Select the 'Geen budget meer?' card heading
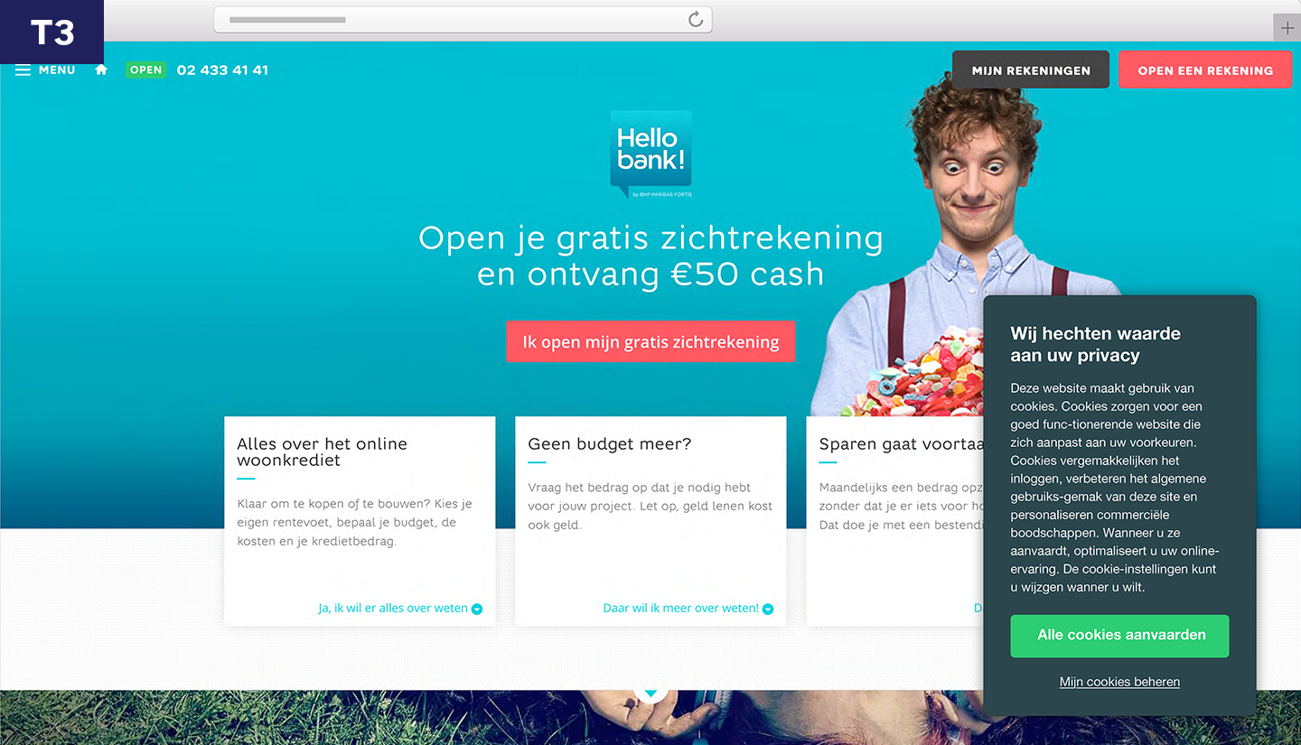 [610, 443]
